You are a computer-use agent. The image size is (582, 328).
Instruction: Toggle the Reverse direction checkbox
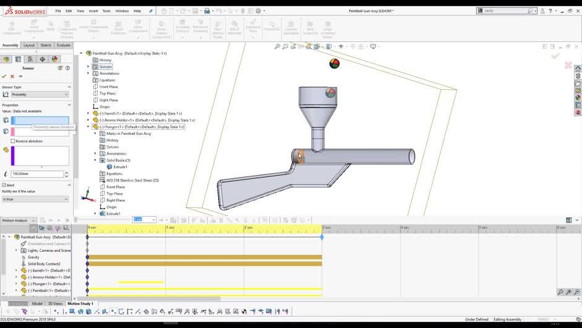[13, 141]
